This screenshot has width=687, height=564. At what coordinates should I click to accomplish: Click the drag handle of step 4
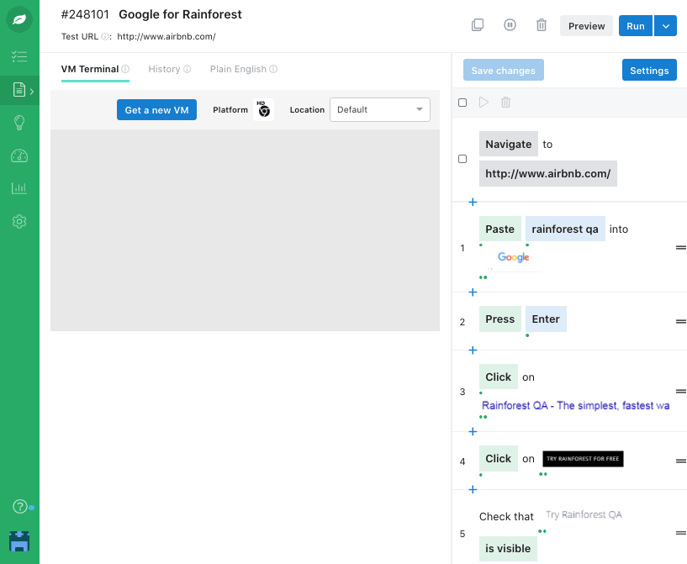point(681,461)
